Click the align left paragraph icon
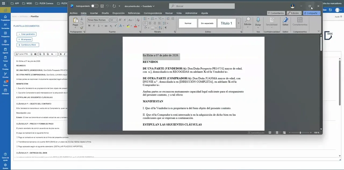This screenshot has height=170, width=344. click(145, 23)
